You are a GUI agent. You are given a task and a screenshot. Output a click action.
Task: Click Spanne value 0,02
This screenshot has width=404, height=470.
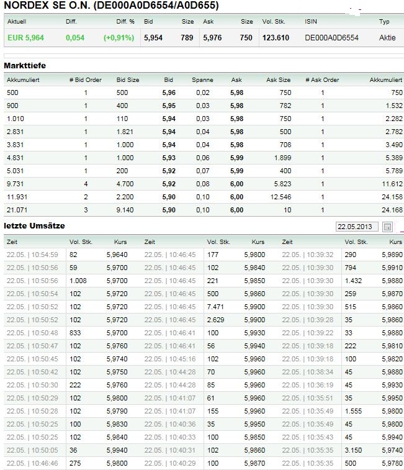[203, 93]
